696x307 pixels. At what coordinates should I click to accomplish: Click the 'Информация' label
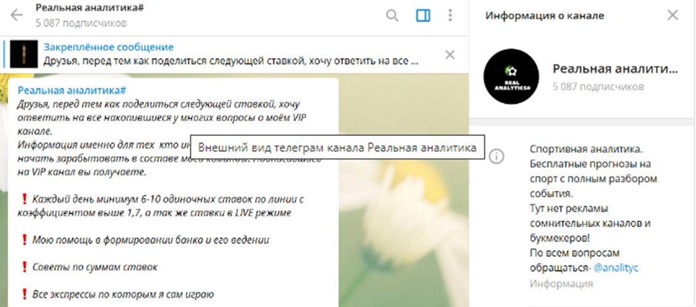coord(561,284)
